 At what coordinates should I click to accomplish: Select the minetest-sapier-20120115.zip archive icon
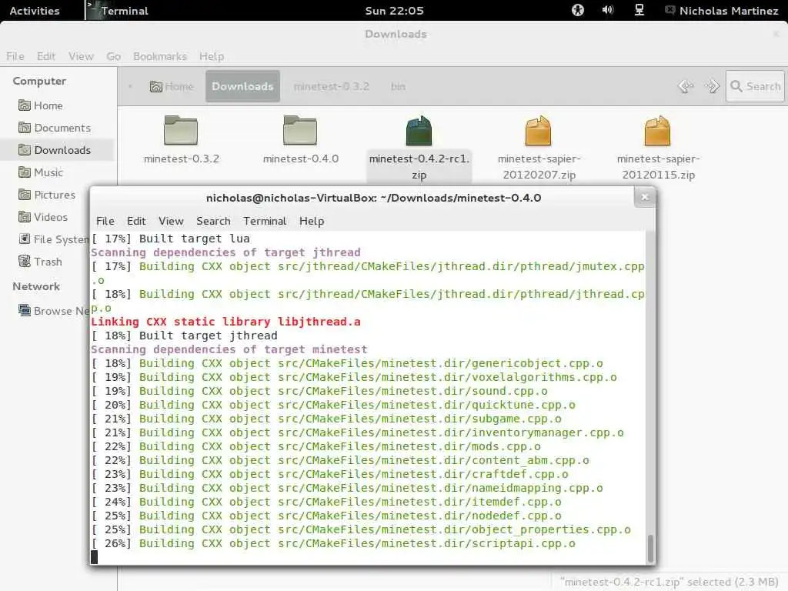point(657,131)
